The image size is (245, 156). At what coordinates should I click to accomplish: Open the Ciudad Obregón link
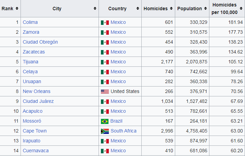40,42
